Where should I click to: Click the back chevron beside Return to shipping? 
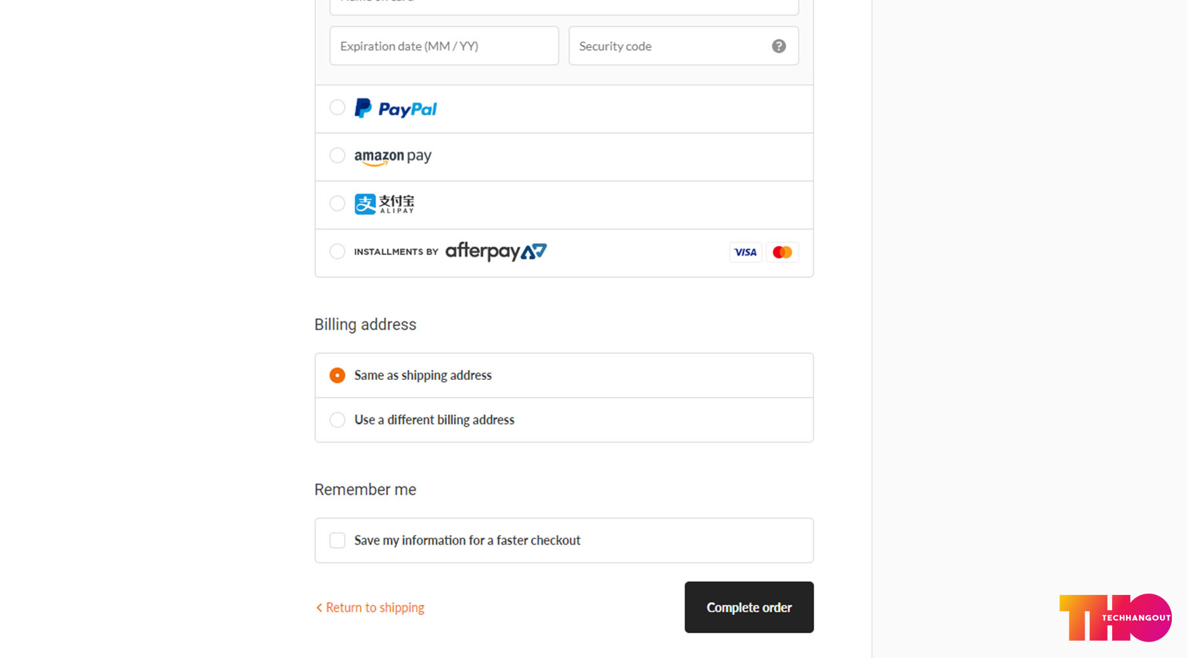pyautogui.click(x=319, y=608)
